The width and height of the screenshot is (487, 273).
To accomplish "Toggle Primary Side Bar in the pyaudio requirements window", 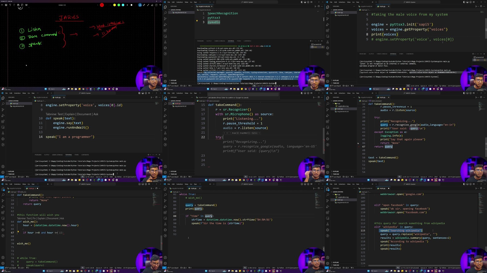I will (302, 2).
